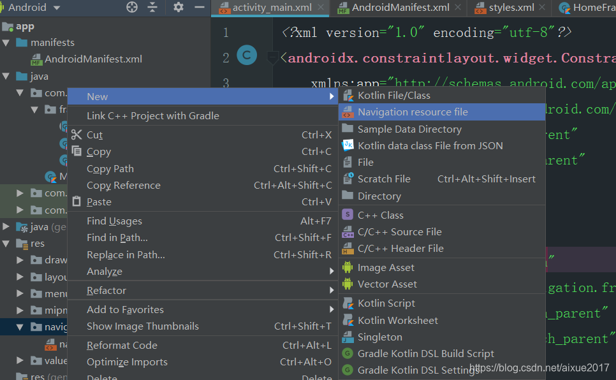This screenshot has width=616, height=380.
Task: Click Copy icon in context menu
Action: 77,151
